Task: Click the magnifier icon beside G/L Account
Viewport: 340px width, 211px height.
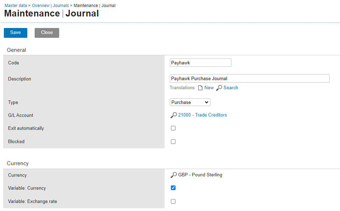Action: (x=174, y=115)
